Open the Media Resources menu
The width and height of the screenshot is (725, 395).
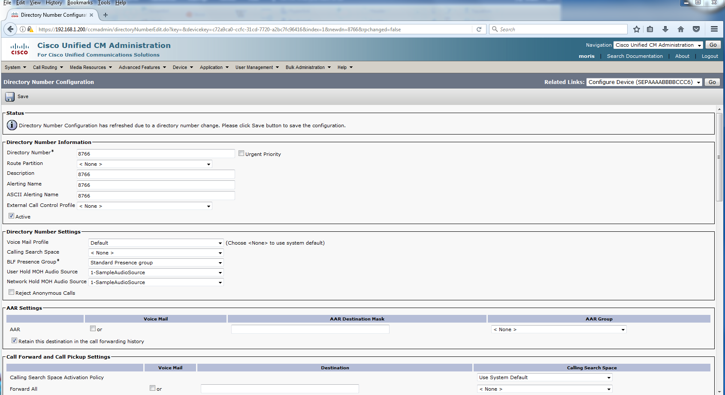(x=91, y=67)
